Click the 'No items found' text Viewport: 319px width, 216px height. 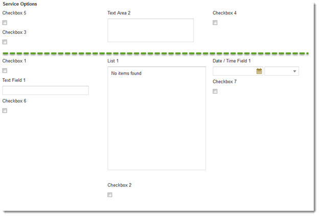(126, 73)
